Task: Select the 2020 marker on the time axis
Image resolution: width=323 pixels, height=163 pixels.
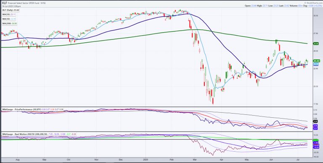Action: pos(146,159)
